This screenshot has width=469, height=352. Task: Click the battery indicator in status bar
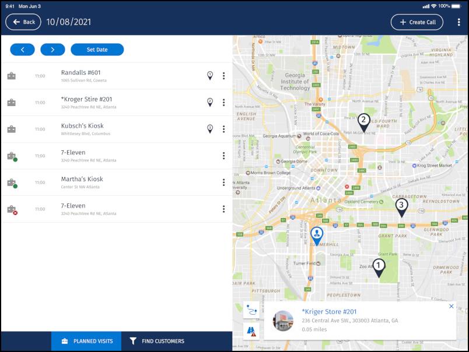tap(456, 6)
